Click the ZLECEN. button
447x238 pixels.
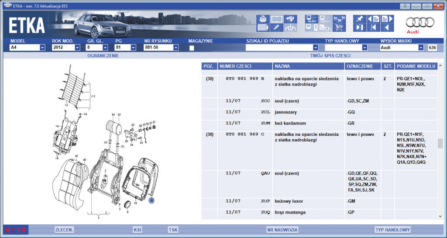click(x=64, y=230)
